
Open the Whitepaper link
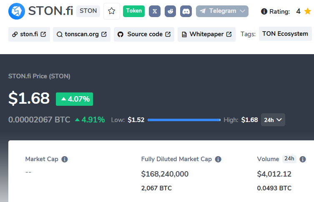coord(206,35)
